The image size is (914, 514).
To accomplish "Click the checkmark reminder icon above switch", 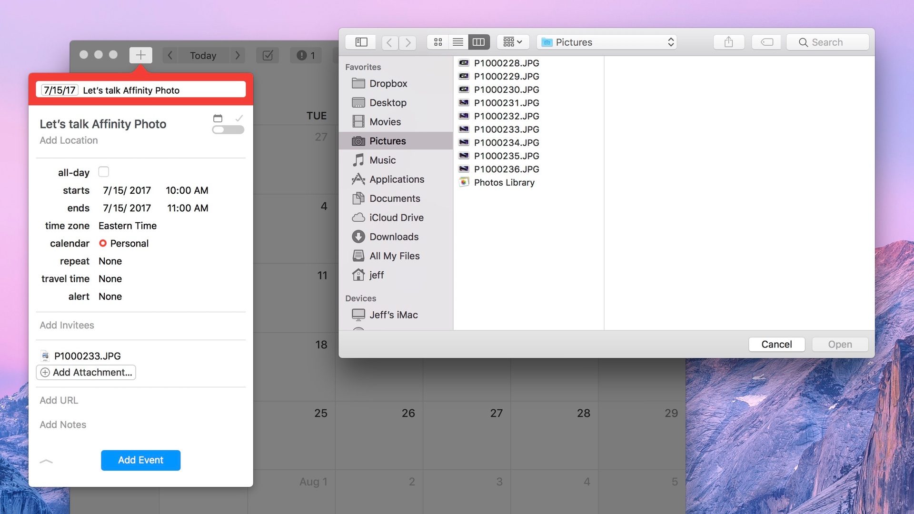I will pyautogui.click(x=239, y=118).
